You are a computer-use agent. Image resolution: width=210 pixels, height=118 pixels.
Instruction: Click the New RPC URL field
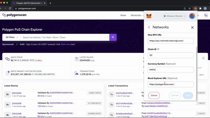point(171,41)
